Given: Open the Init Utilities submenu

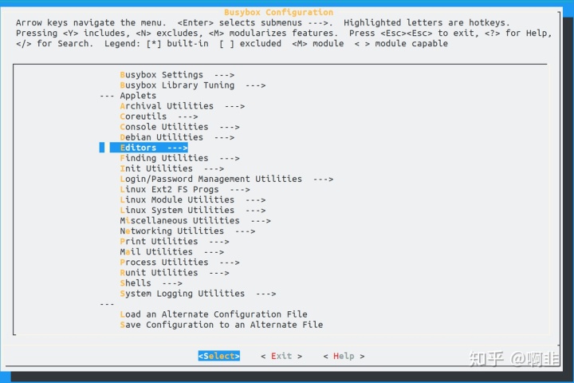Looking at the screenshot, I should tap(172, 168).
